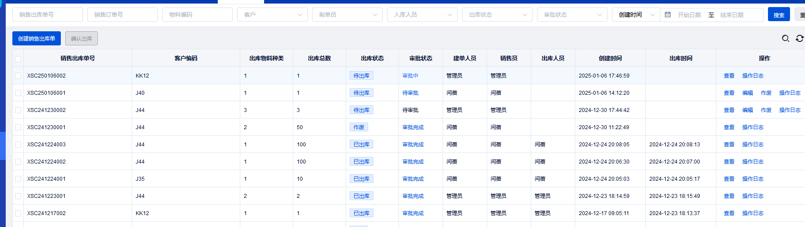805x227 pixels.
Task: Click the 搜索 button
Action: pyautogui.click(x=779, y=15)
